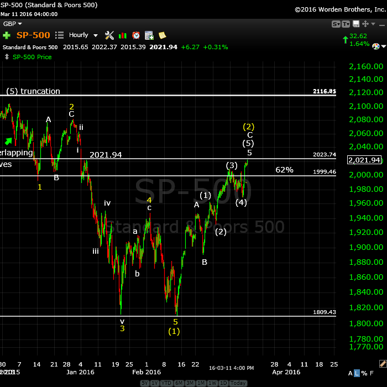Image resolution: width=387 pixels, height=387 pixels.
Task: Set time range to 1M
Action: 201,383
